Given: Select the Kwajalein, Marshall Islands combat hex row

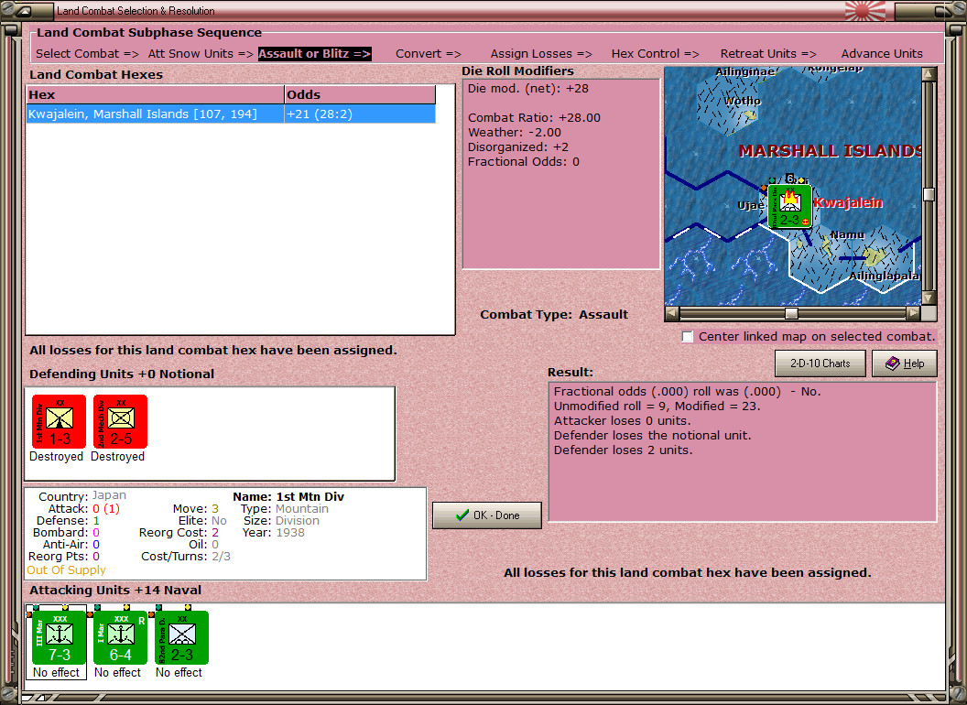Looking at the screenshot, I should click(231, 114).
